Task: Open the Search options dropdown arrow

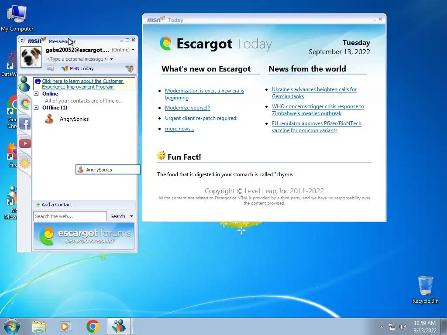Action: [131, 216]
